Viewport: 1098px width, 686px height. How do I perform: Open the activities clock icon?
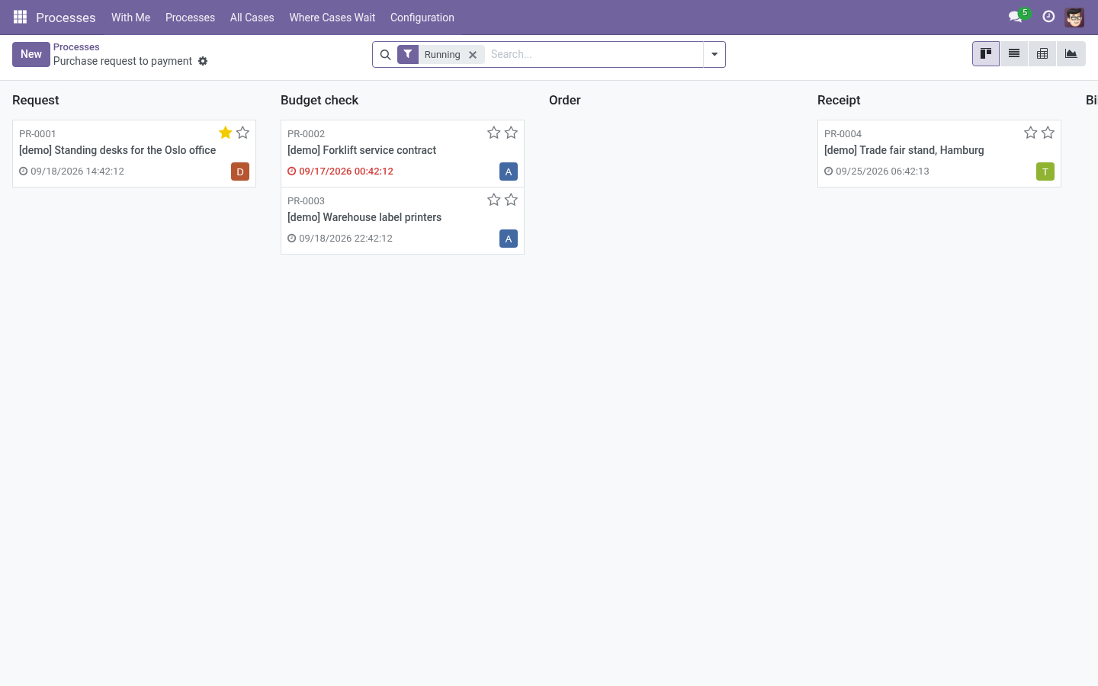[x=1048, y=17]
